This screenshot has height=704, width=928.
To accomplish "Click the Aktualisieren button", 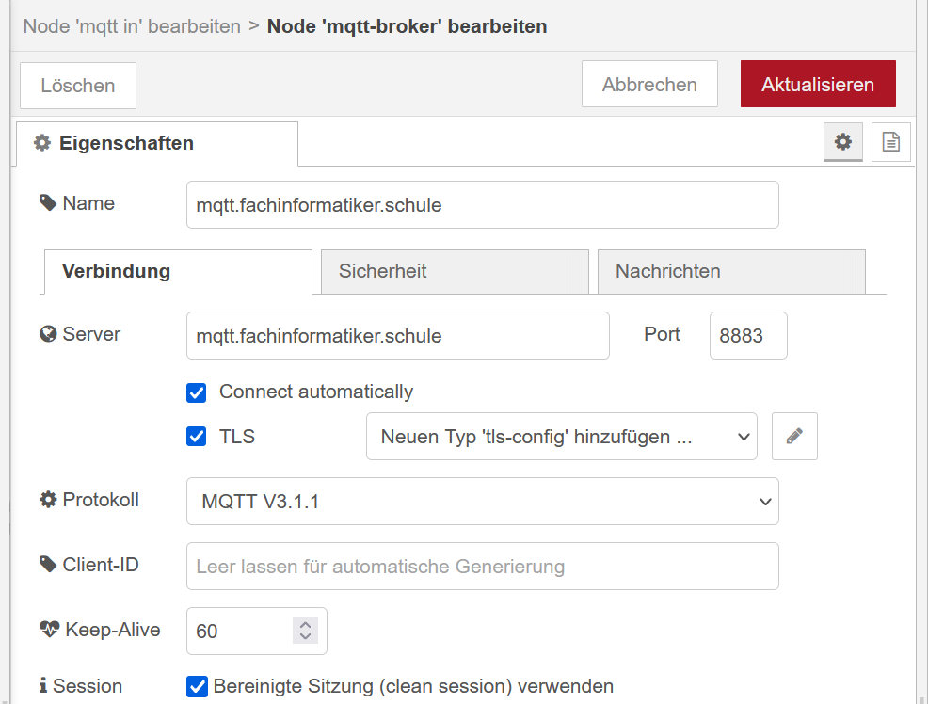I will tap(817, 84).
